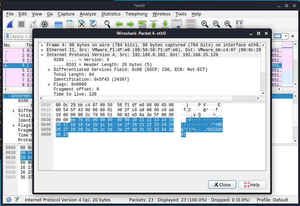The image size is (300, 206).
Task: Open a capture file folder icon
Action: click(58, 25)
